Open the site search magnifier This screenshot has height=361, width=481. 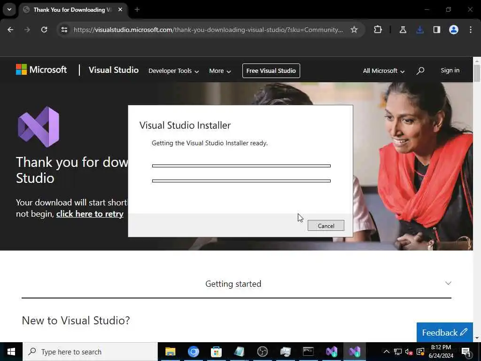pos(420,71)
